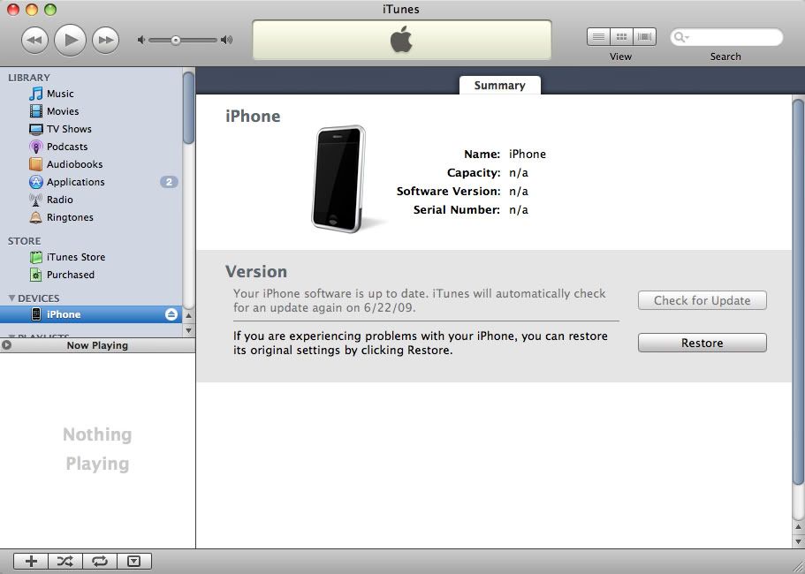Click the Audiobooks book icon

coord(36,164)
